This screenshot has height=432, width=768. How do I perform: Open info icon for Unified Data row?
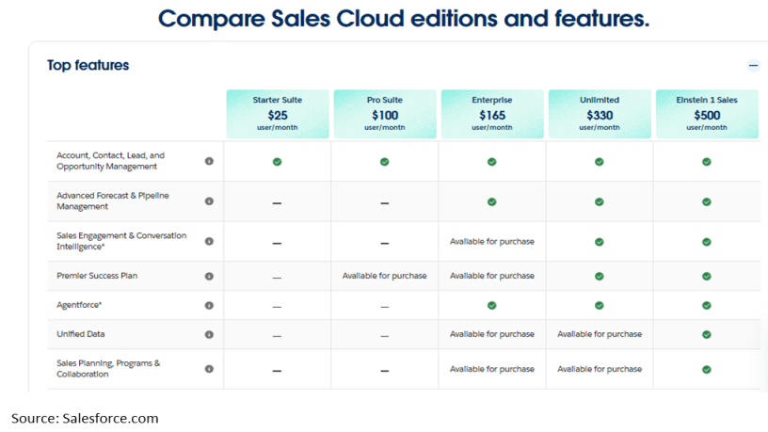[x=209, y=334]
